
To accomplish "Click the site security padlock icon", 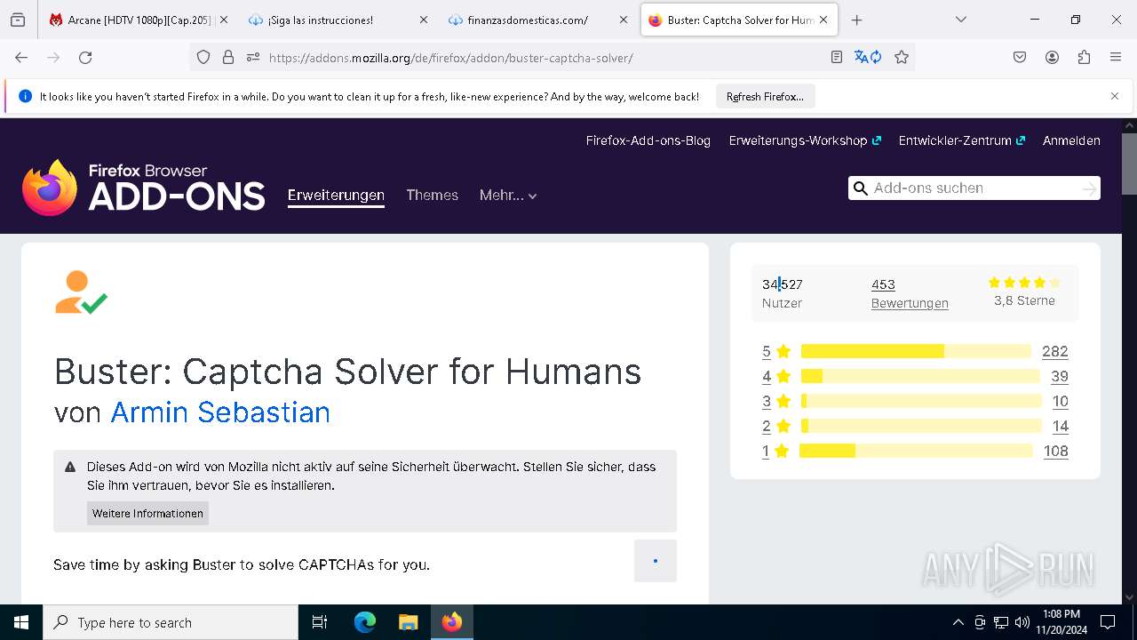I will (228, 57).
